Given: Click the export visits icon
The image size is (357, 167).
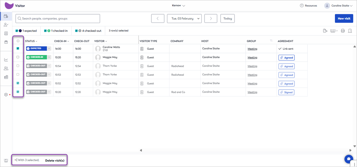Looking at the screenshot, I should coord(325,31).
